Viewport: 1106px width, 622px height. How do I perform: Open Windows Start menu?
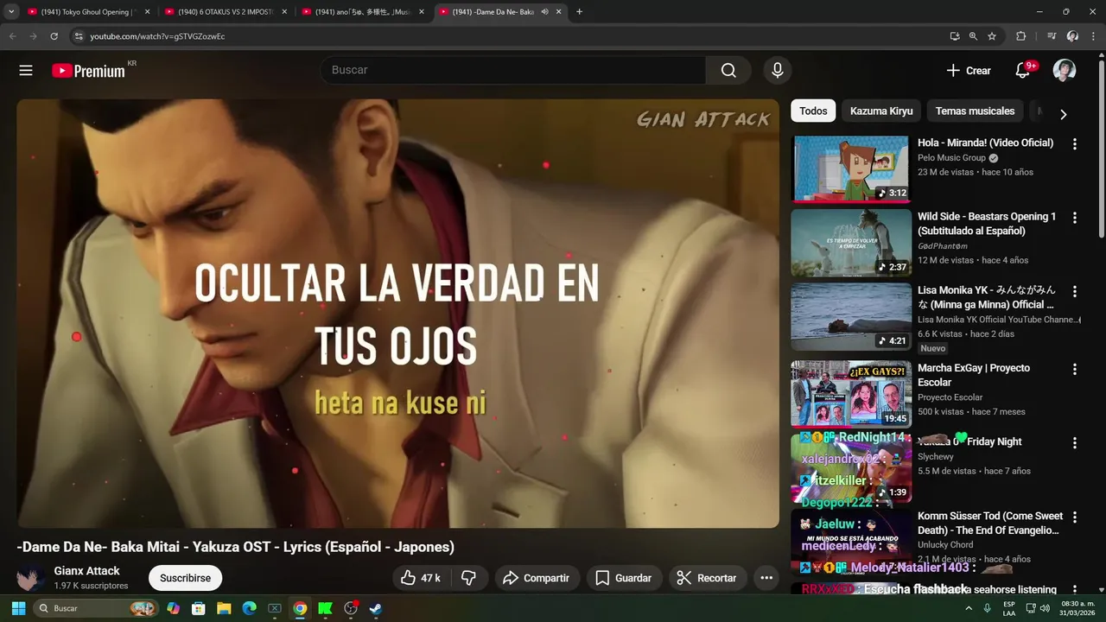(x=18, y=608)
